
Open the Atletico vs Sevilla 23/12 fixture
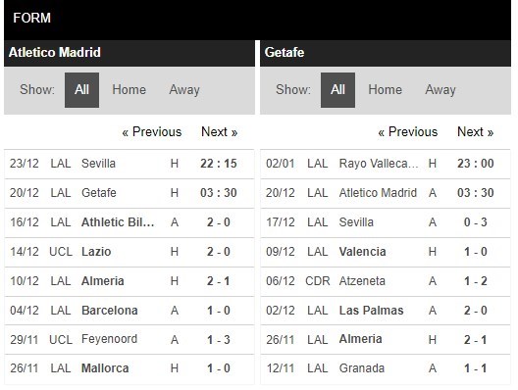point(129,164)
